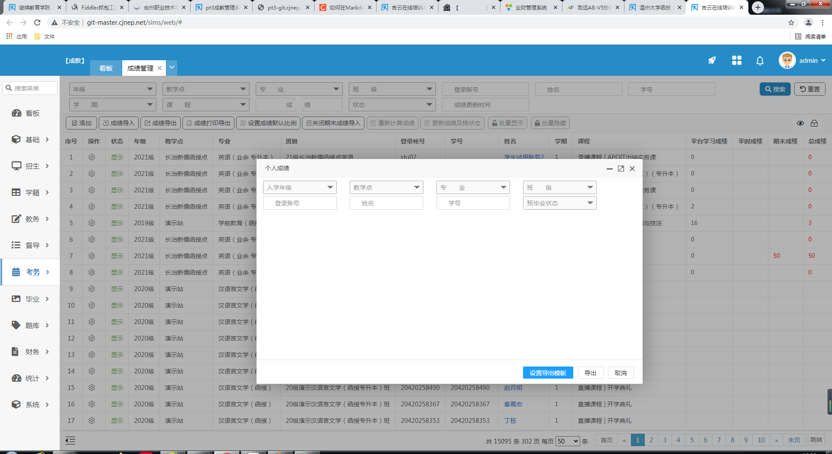This screenshot has width=832, height=454.
Task: Toggle 显示 status in row 5
Action: tap(117, 223)
